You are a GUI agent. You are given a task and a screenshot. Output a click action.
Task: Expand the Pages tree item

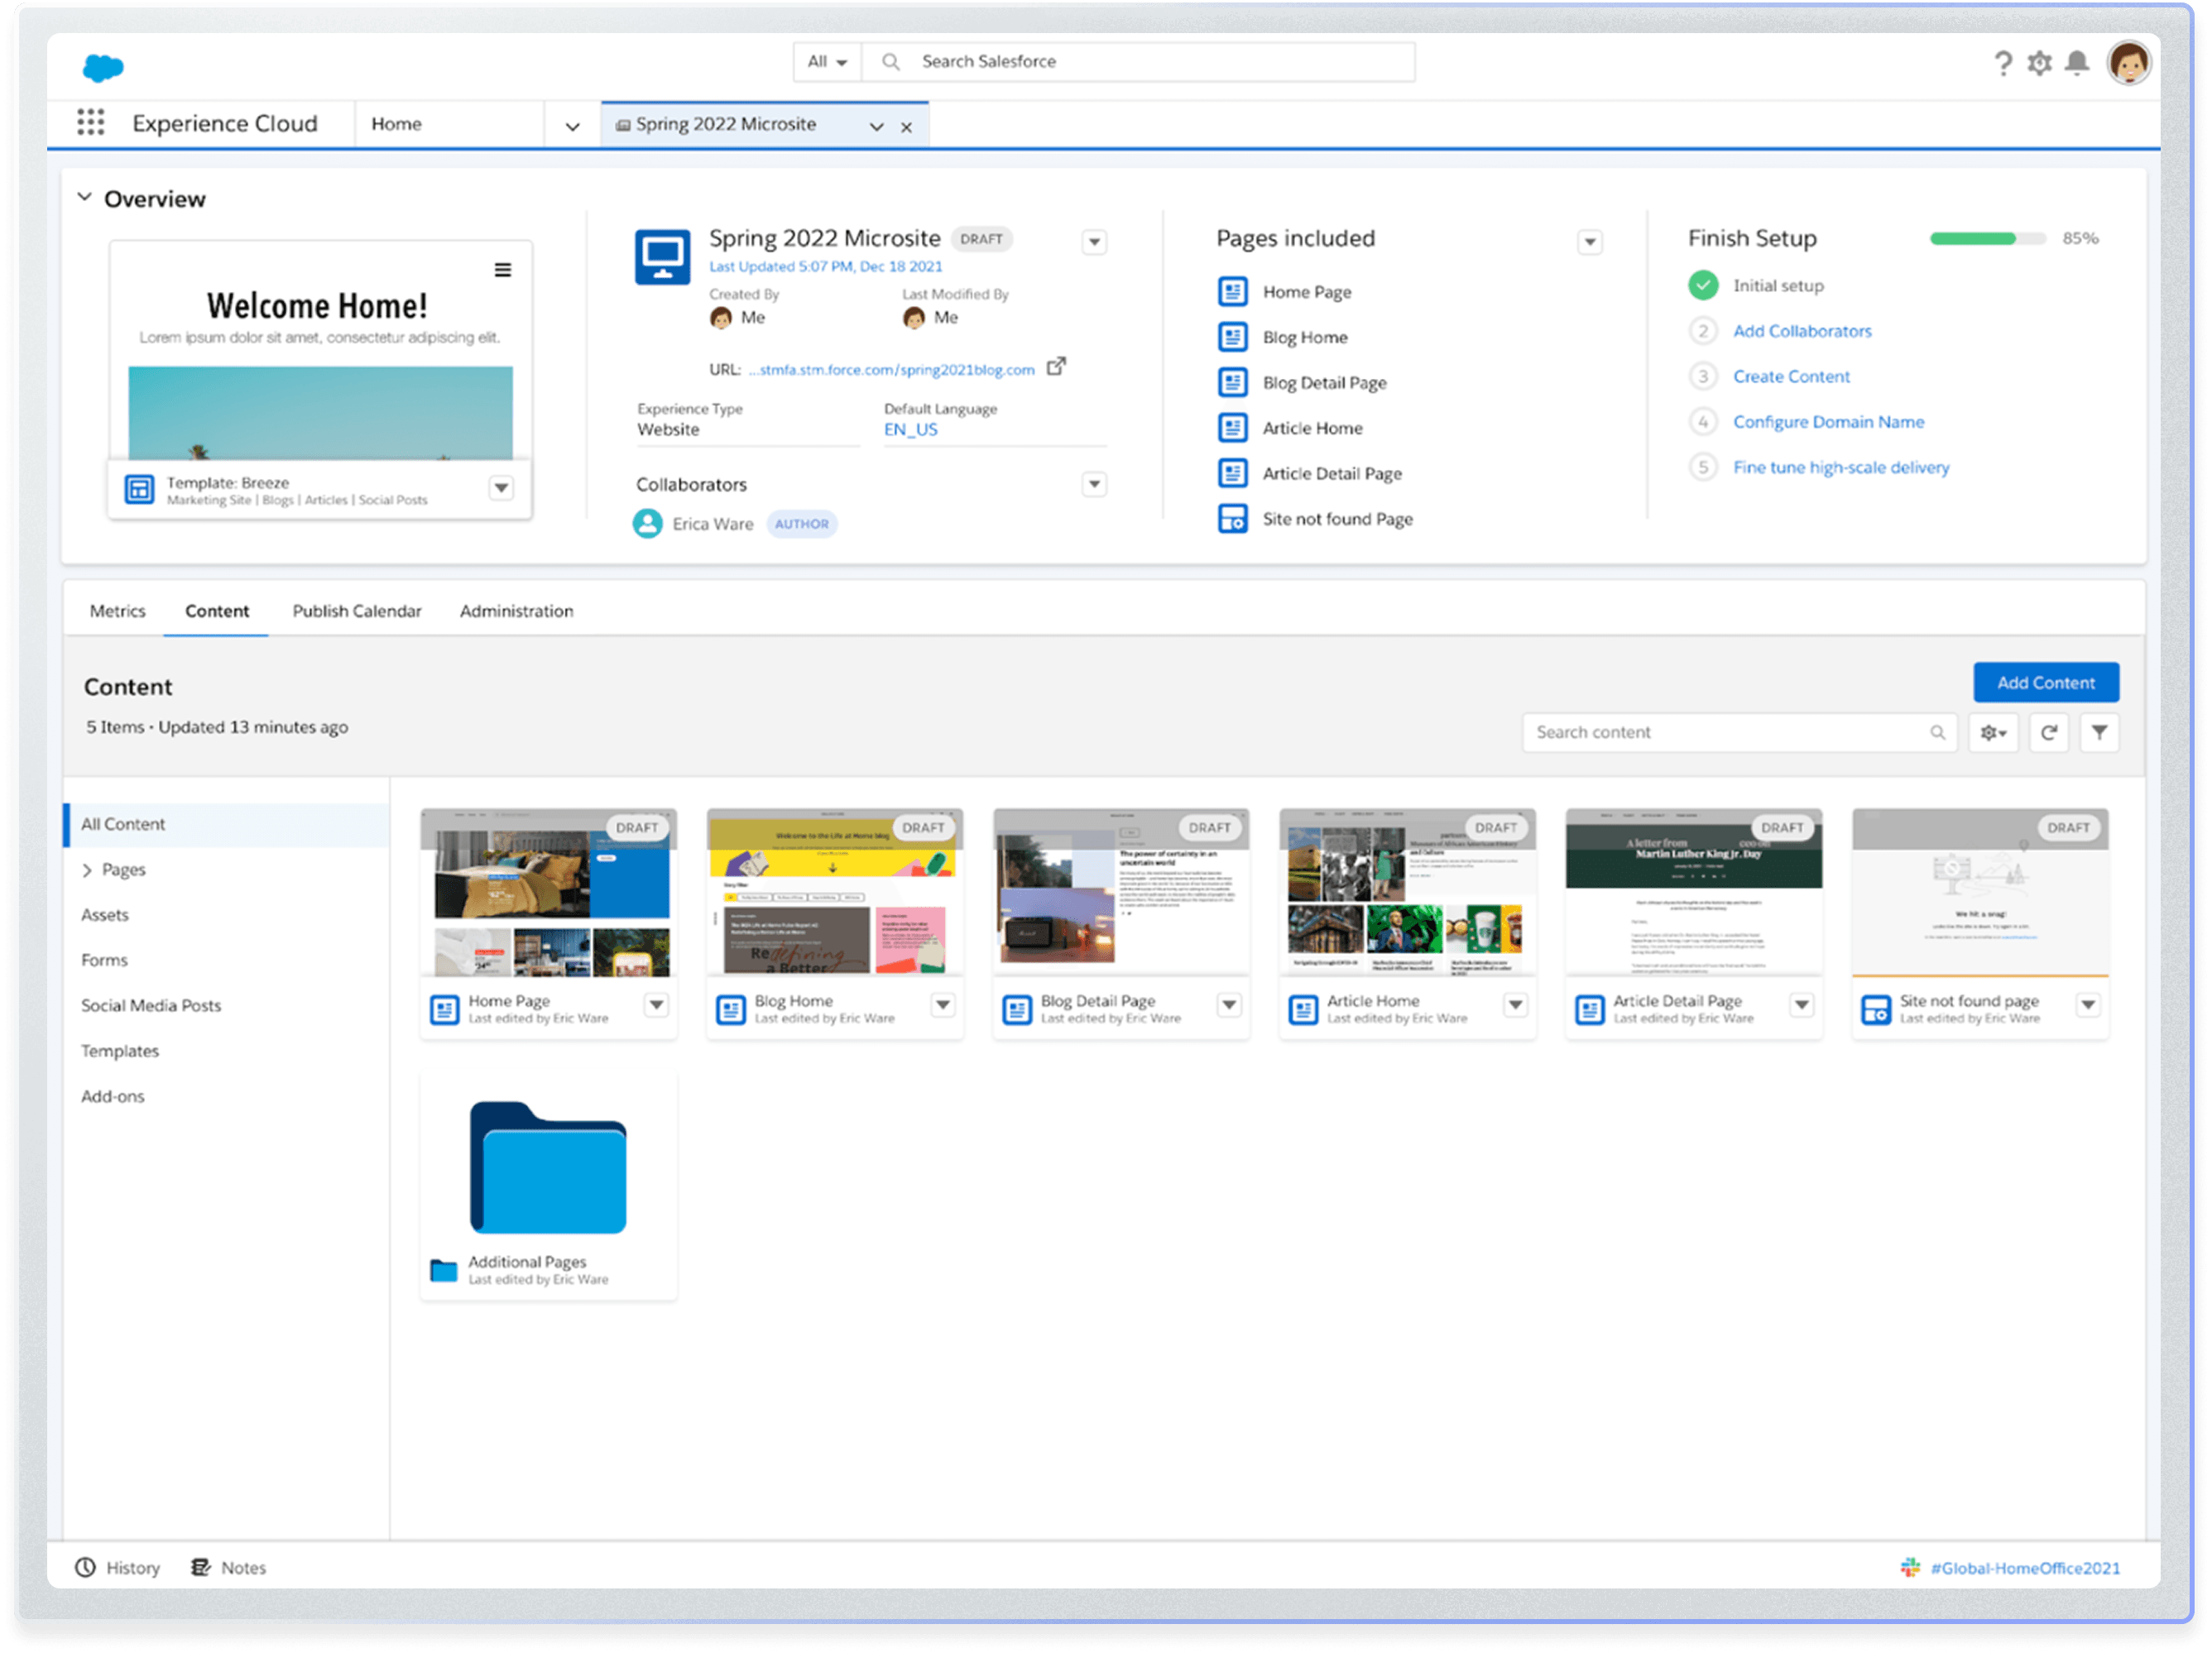tap(87, 870)
